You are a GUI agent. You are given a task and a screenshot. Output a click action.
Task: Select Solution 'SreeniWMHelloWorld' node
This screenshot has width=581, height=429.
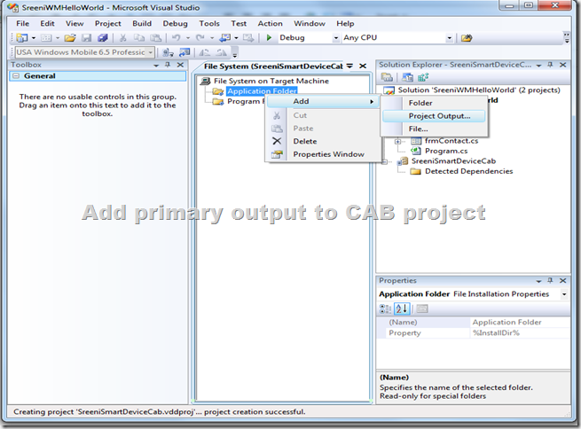coord(479,90)
